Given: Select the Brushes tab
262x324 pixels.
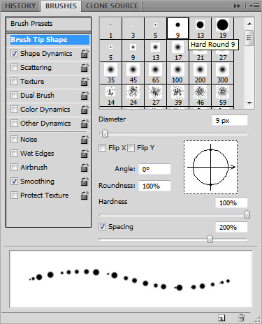Looking at the screenshot, I should (x=61, y=6).
